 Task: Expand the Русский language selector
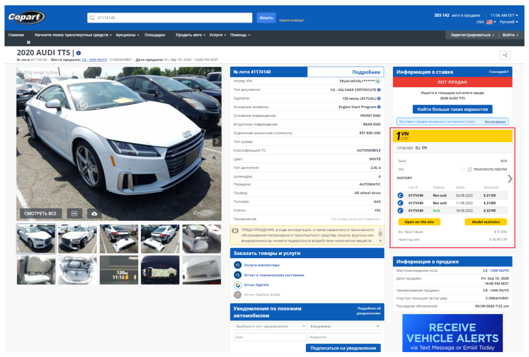[509, 22]
